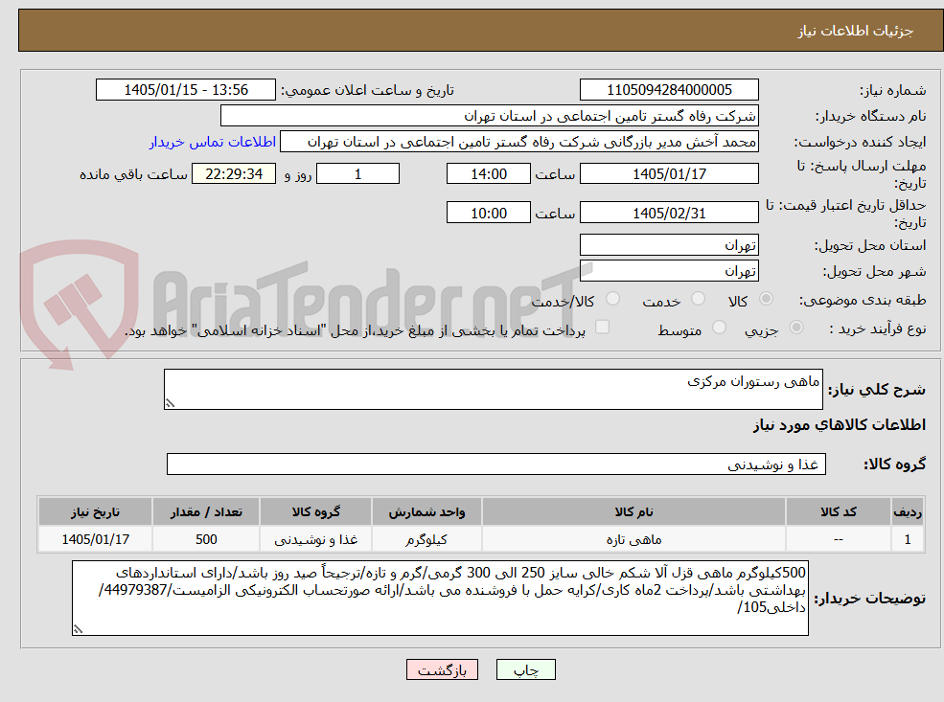Click the تعداد / مقدار column header

(206, 512)
